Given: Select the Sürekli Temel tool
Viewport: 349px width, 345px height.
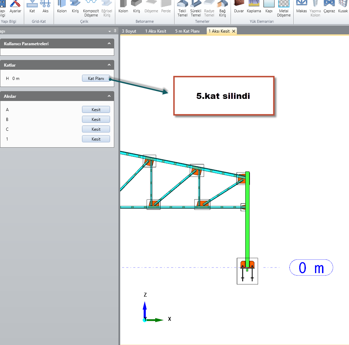Looking at the screenshot, I should click(x=196, y=8).
